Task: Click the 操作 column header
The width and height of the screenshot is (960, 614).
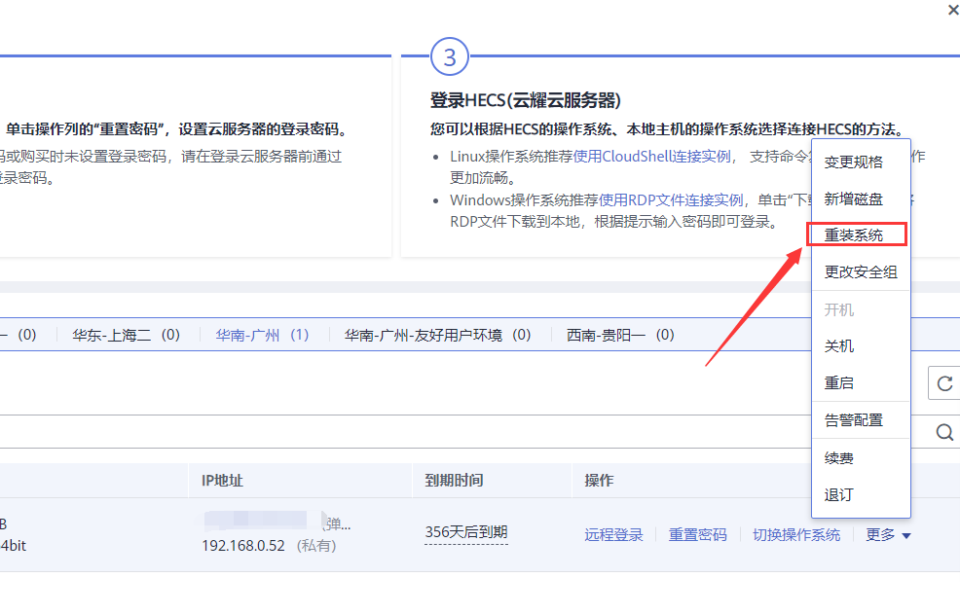Action: (x=599, y=481)
